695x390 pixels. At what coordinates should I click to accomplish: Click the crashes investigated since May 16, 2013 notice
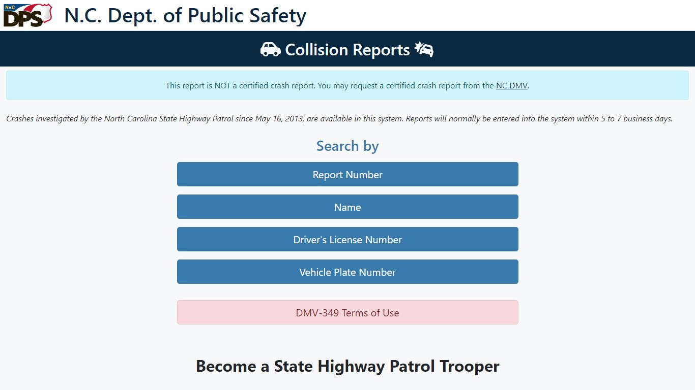[x=339, y=119]
